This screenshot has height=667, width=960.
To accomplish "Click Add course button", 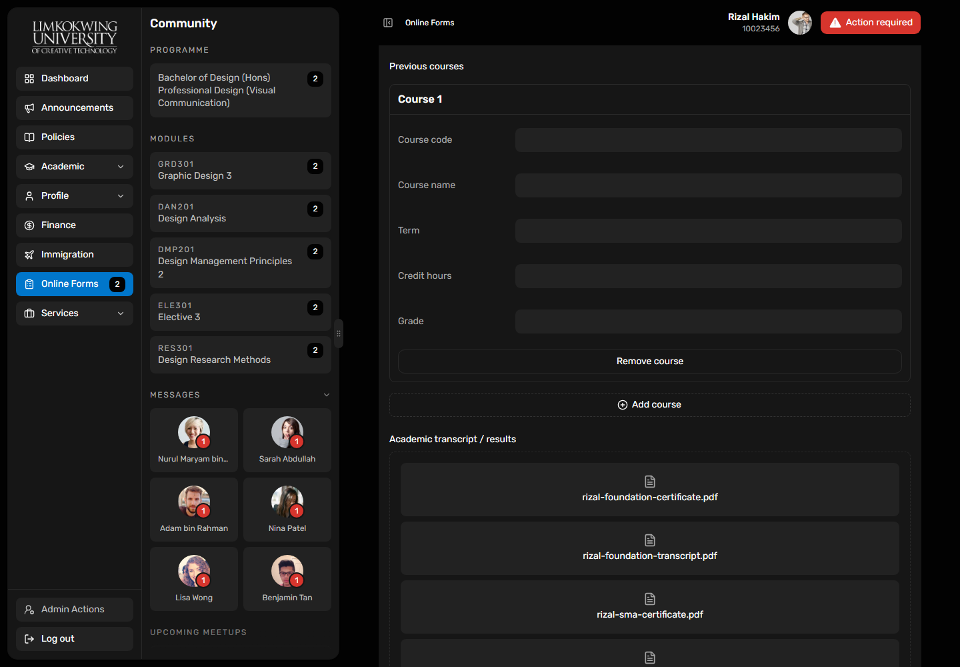I will (650, 405).
